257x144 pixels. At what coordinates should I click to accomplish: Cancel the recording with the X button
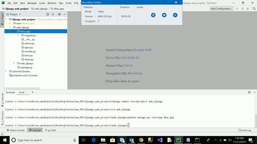[175, 15]
